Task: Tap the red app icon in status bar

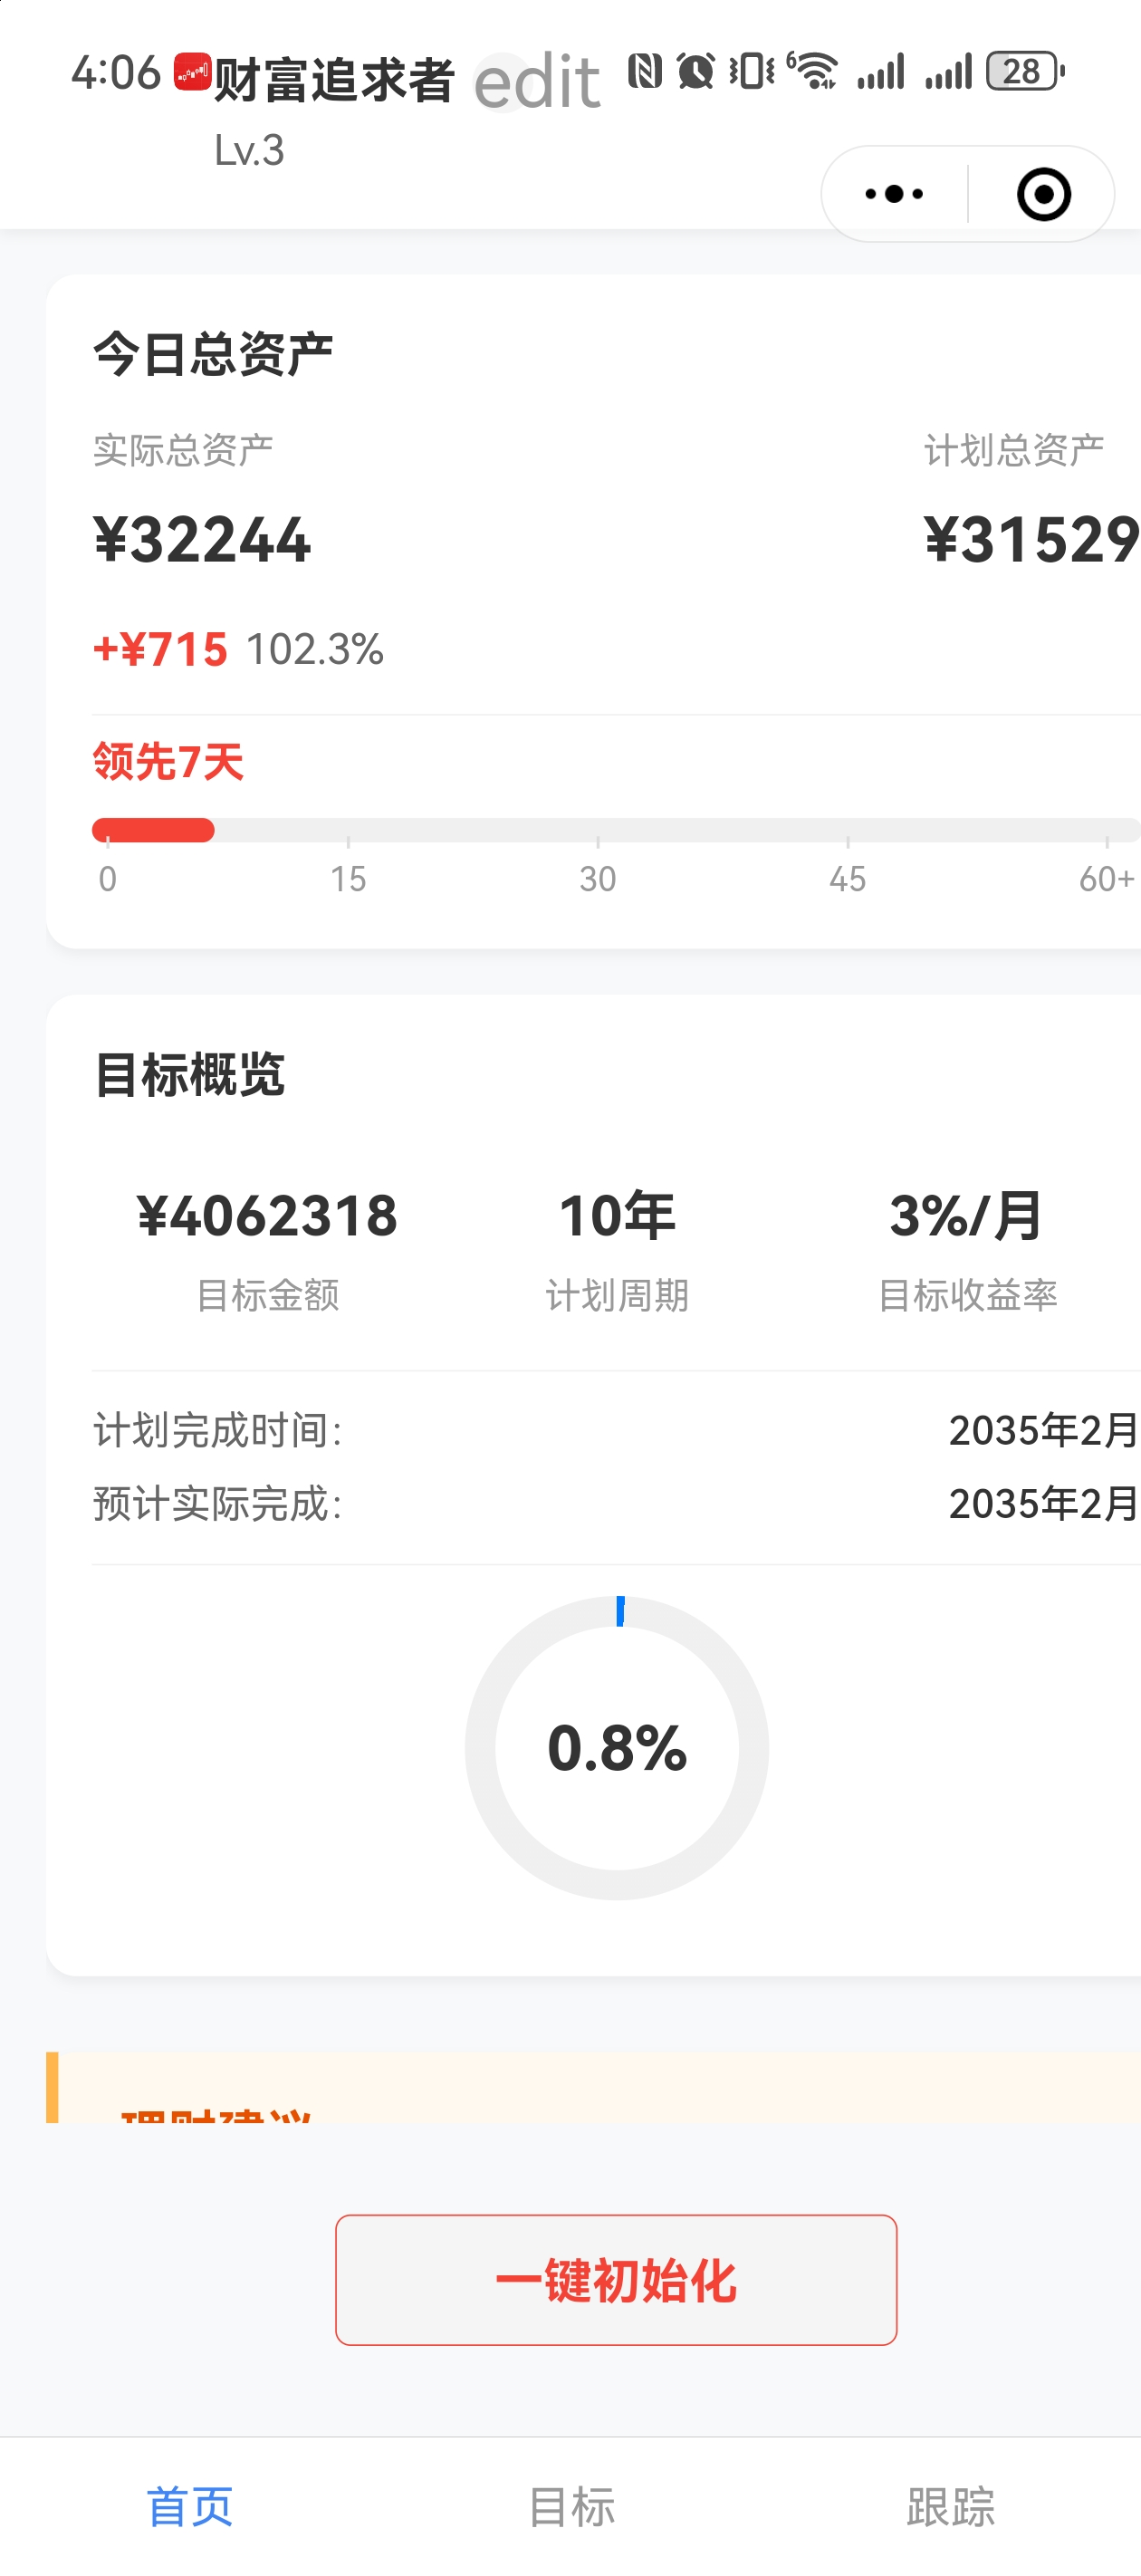Action: (192, 71)
